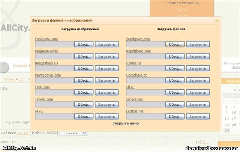Upload to LetItBit.net with Загрузить
The image size is (240, 152).
[198, 117]
